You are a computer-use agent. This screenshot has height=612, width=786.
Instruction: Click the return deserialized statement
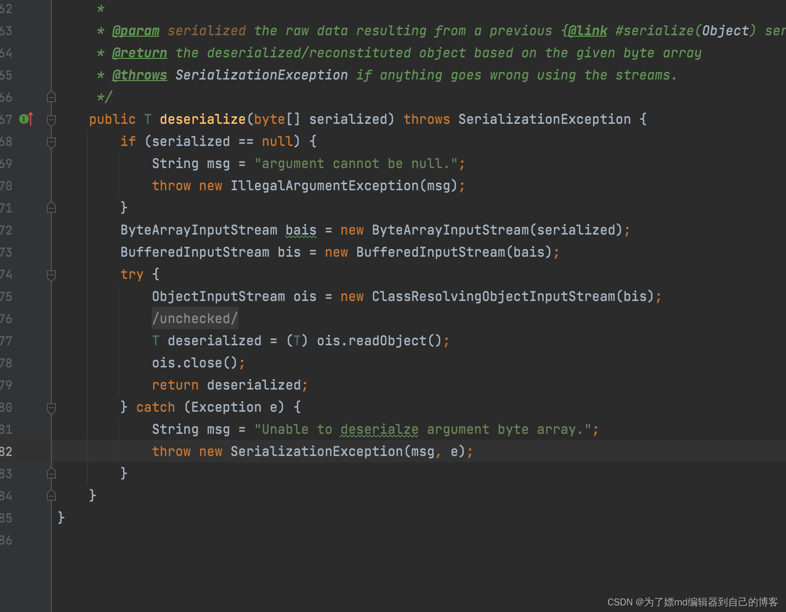[x=230, y=385]
